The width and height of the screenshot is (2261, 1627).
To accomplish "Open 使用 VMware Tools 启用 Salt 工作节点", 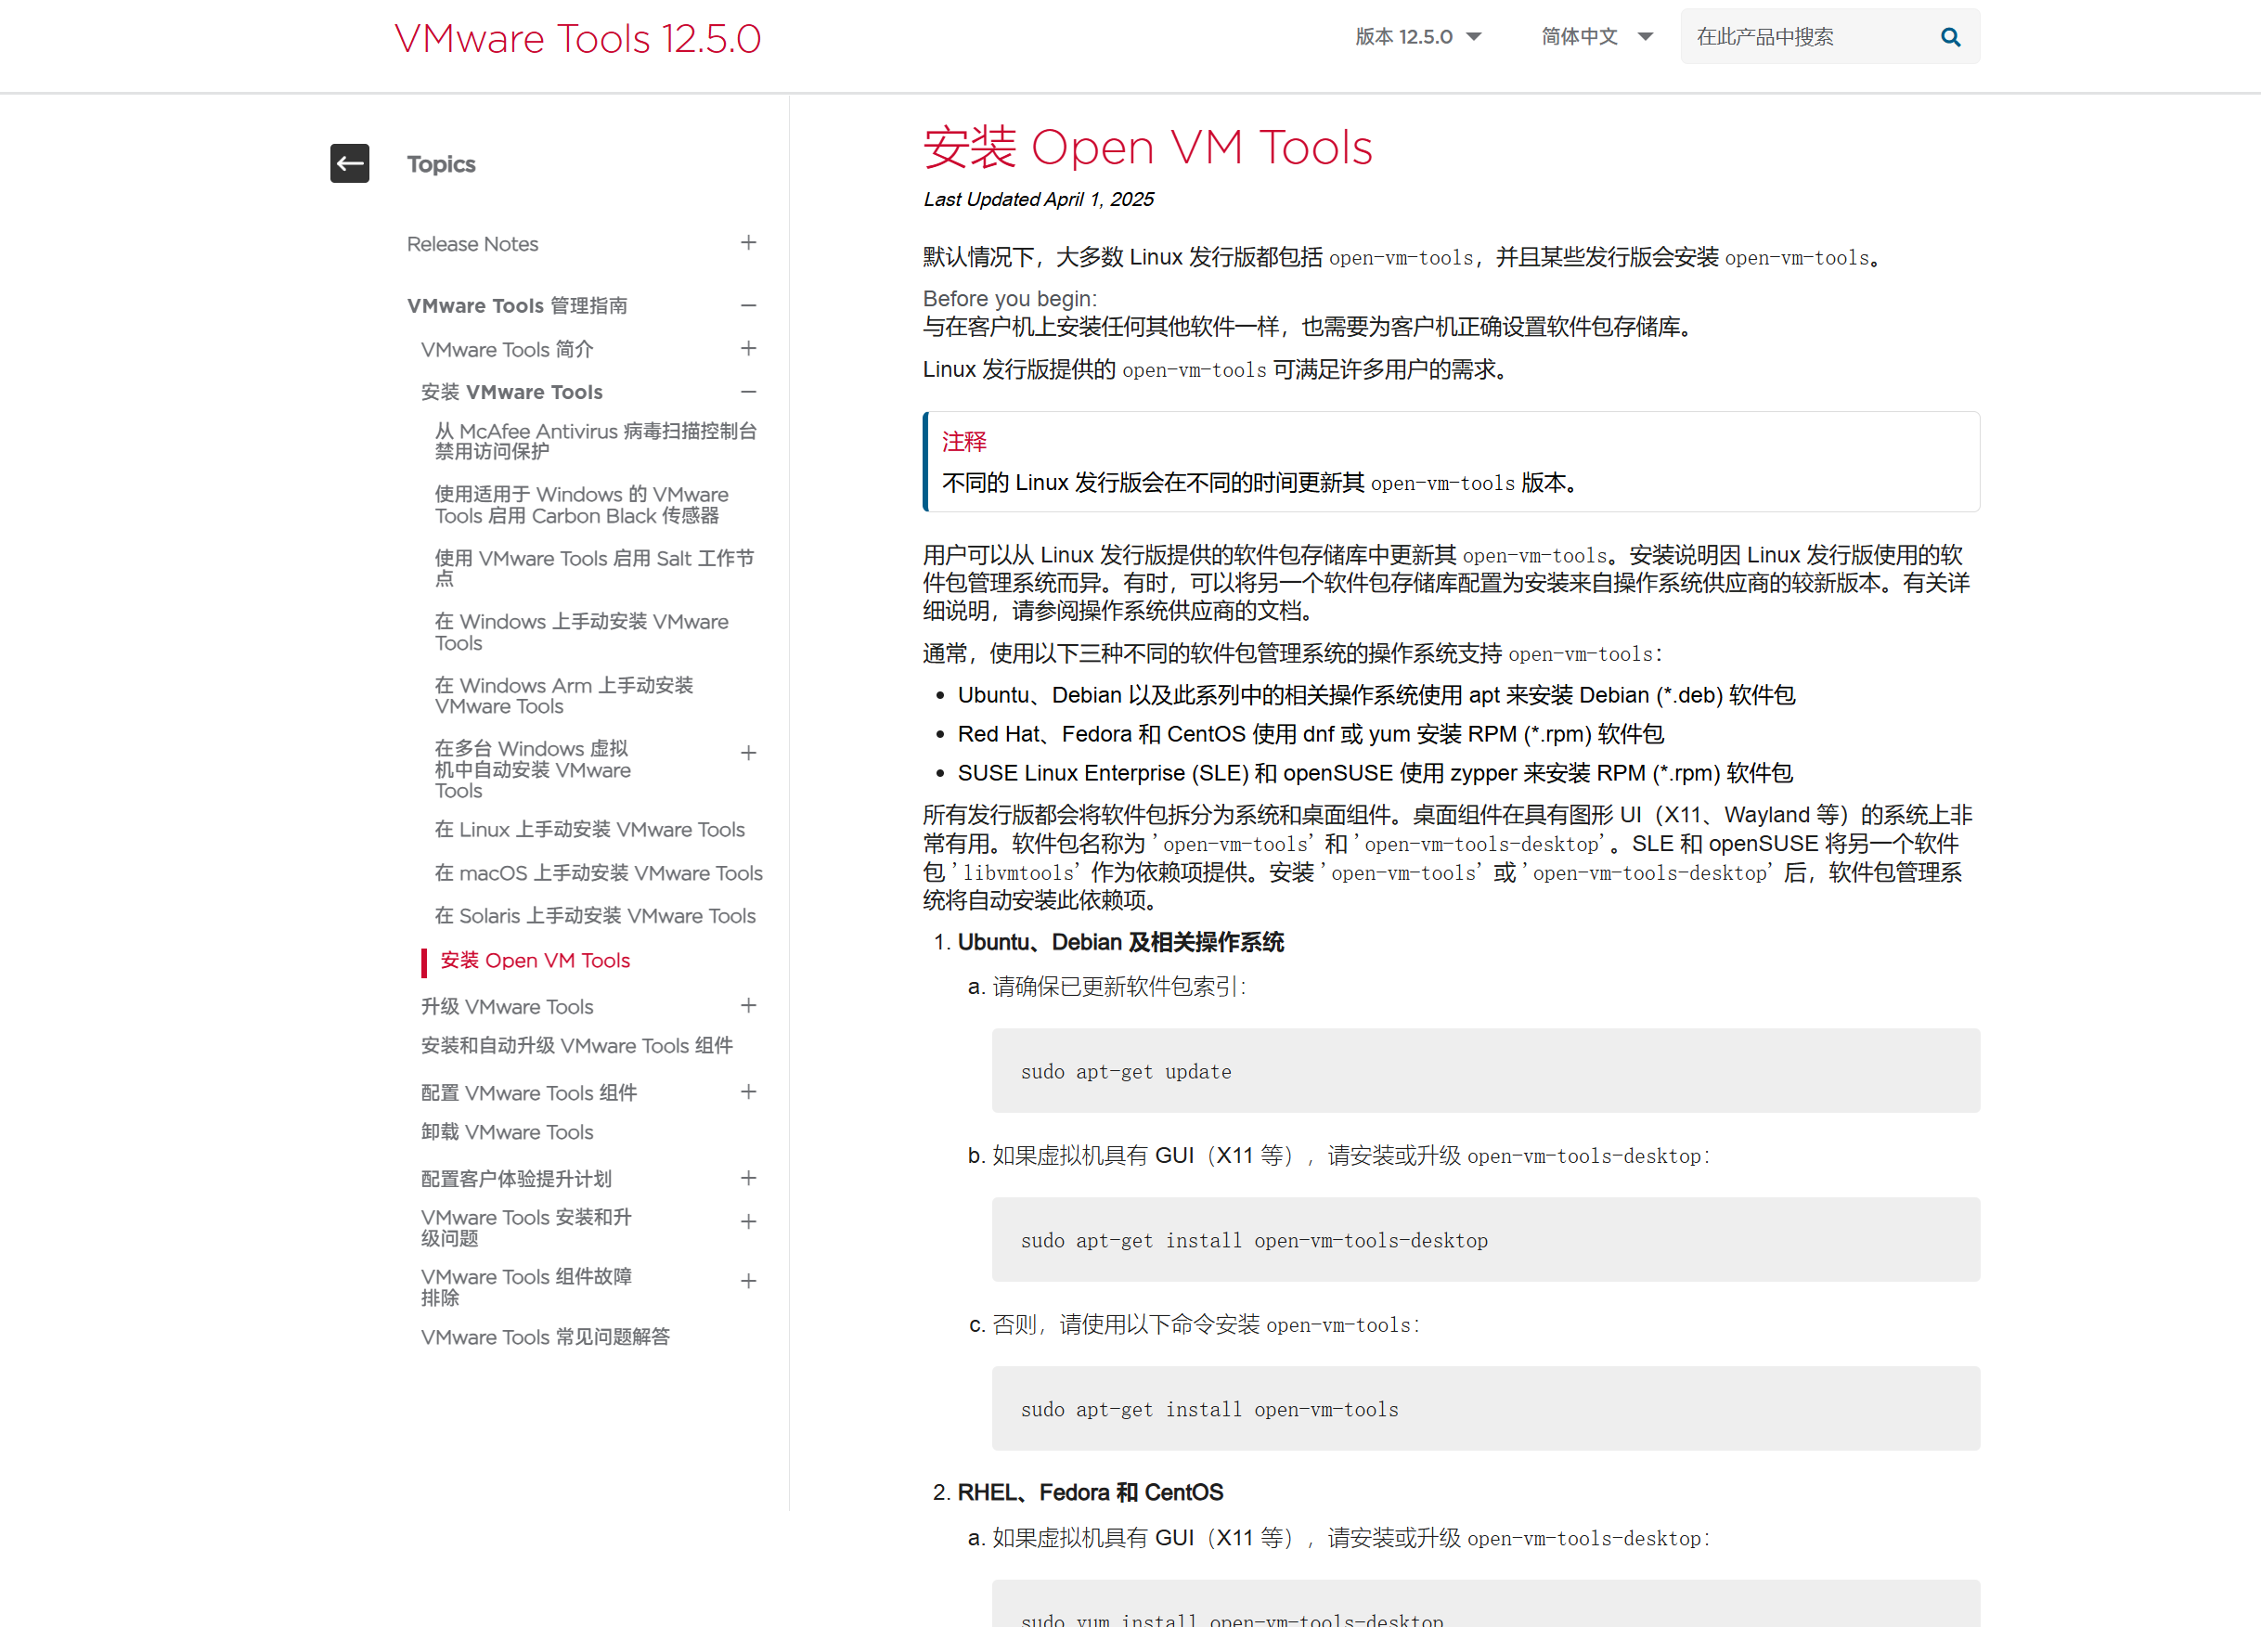I will [594, 568].
